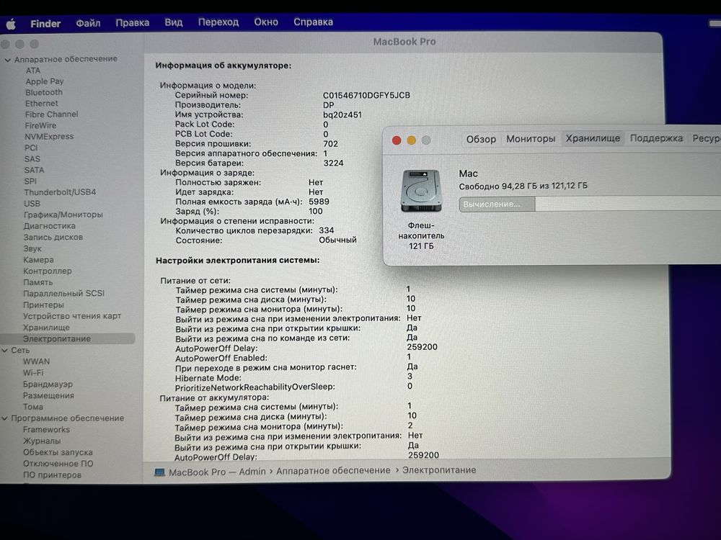Select Контроллер in the sidebar
The height and width of the screenshot is (540, 721).
(48, 271)
